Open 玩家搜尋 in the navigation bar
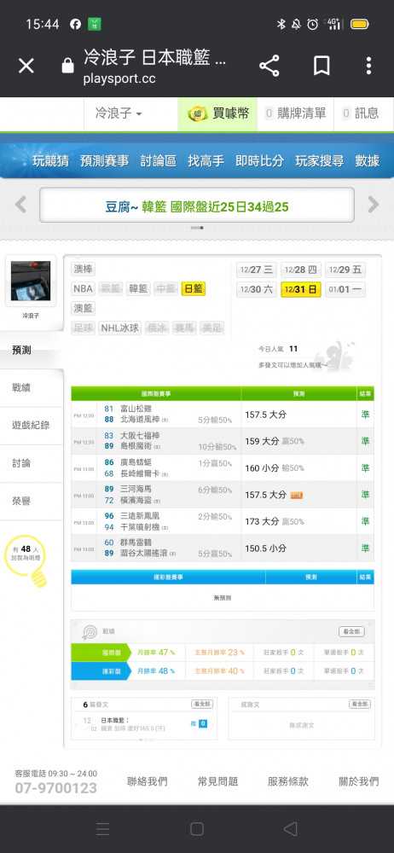 click(320, 161)
